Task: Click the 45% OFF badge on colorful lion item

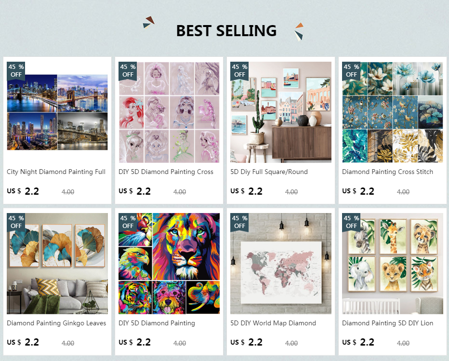Action: click(128, 222)
